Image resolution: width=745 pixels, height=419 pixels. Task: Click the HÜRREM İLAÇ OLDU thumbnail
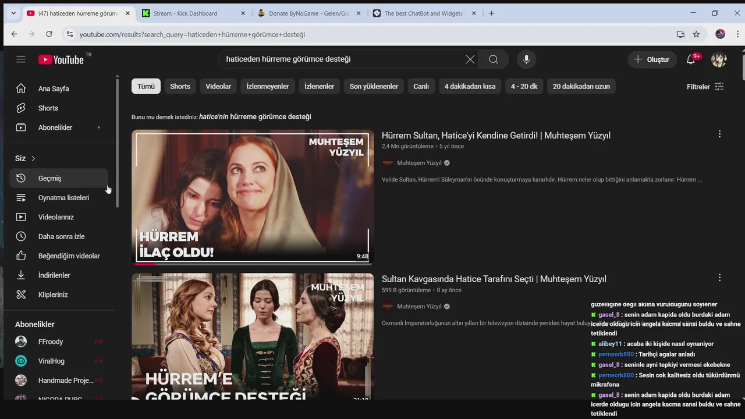pyautogui.click(x=253, y=197)
